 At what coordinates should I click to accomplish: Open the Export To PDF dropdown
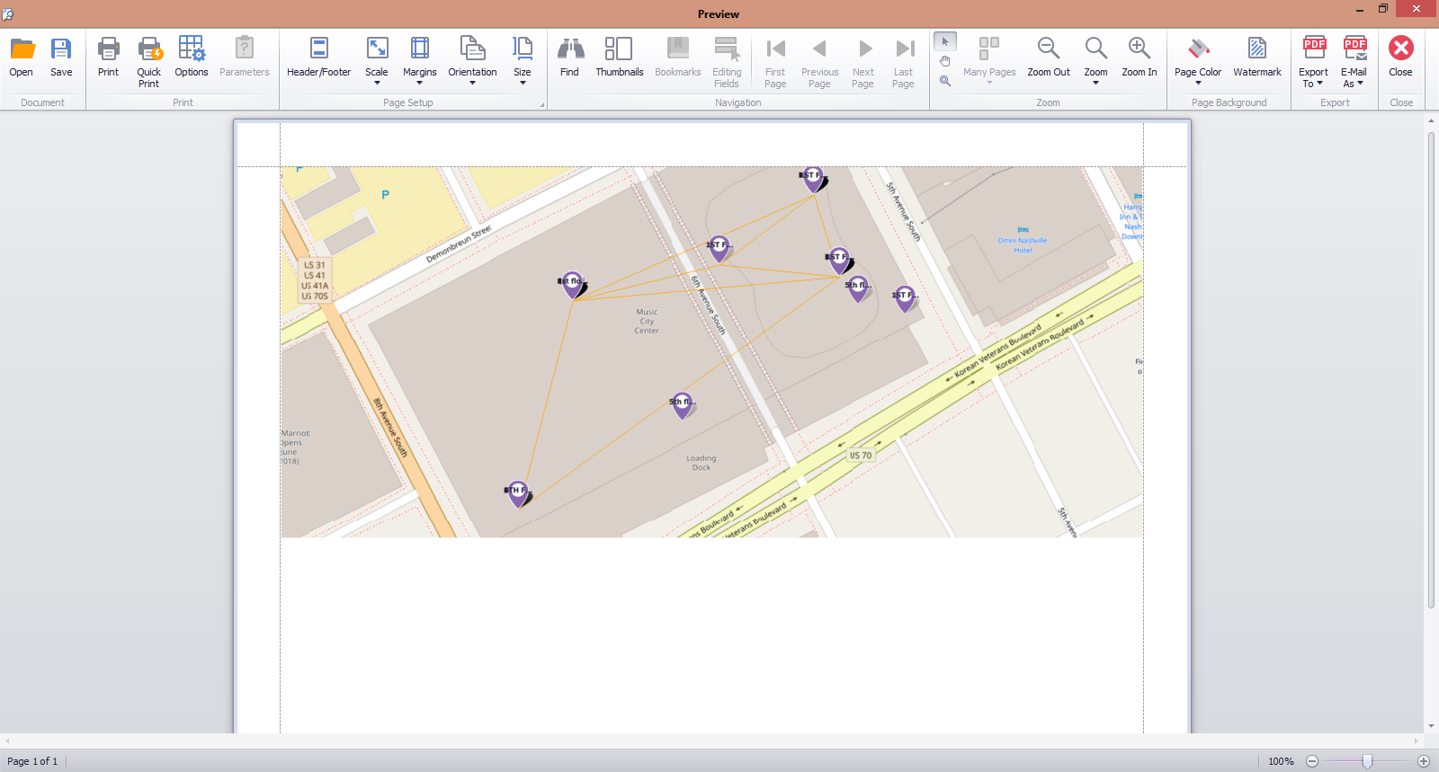click(x=1313, y=59)
